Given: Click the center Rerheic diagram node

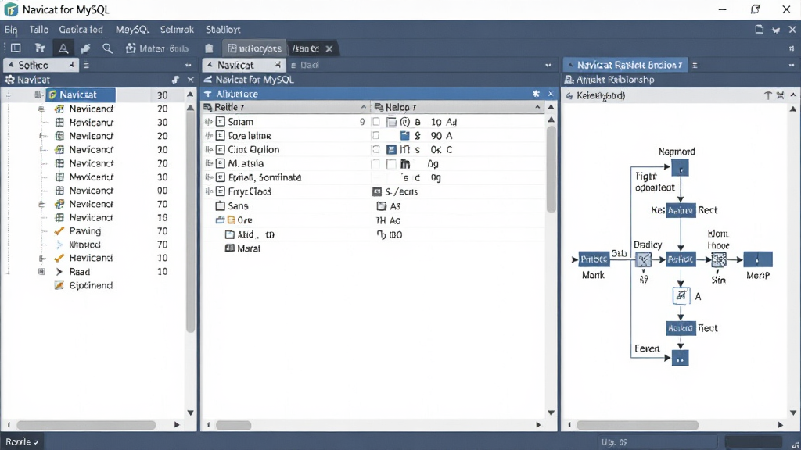Looking at the screenshot, I should (x=681, y=259).
